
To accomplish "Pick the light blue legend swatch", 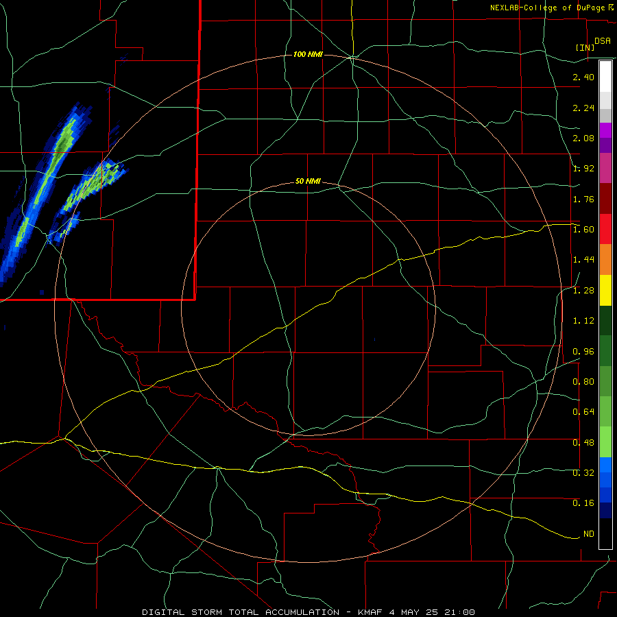I will [x=605, y=465].
